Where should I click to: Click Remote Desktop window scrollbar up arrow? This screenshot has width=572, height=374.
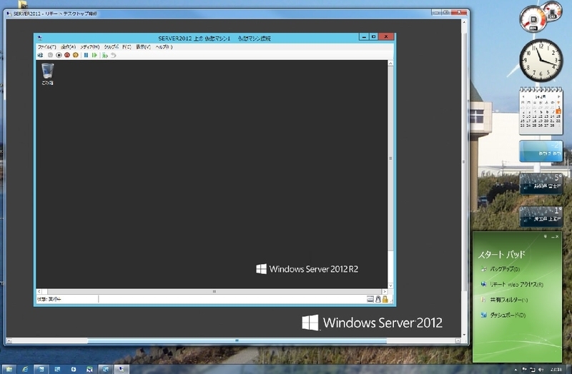[464, 22]
